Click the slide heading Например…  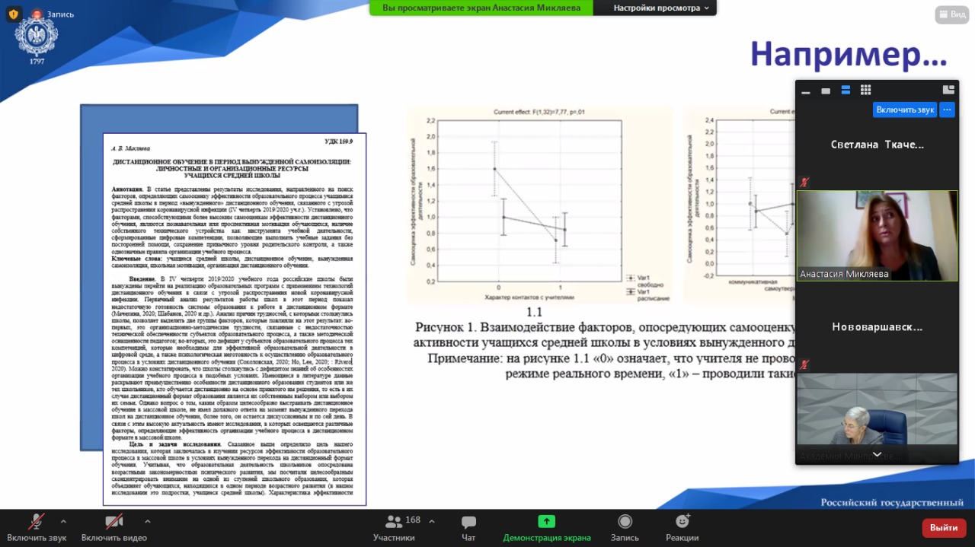[x=849, y=54]
